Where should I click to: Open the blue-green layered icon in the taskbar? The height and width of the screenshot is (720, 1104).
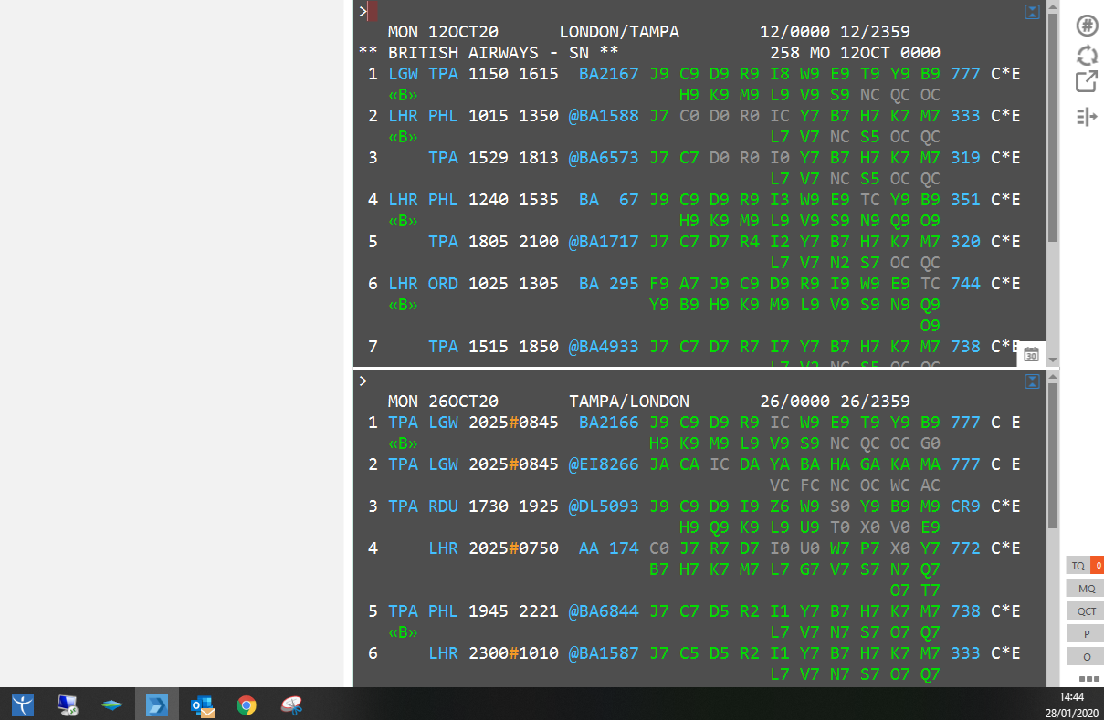[112, 704]
